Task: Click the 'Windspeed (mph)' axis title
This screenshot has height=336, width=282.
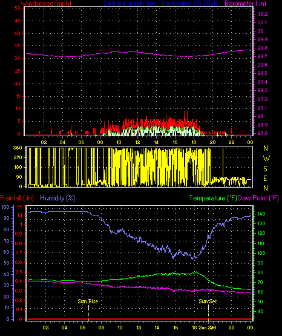Action: tap(46, 4)
